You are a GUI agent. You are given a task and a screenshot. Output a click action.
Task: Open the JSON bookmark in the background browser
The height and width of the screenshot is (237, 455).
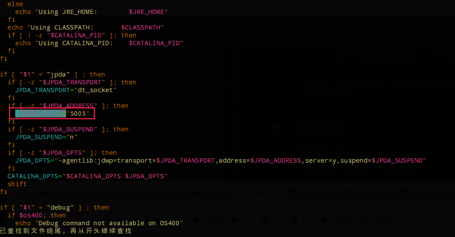(x=412, y=221)
